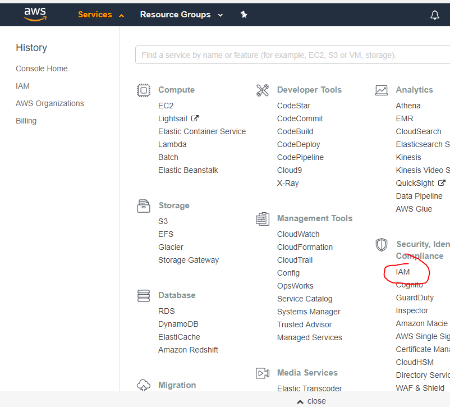Open AWS Glue
The image size is (450, 407).
(x=414, y=209)
